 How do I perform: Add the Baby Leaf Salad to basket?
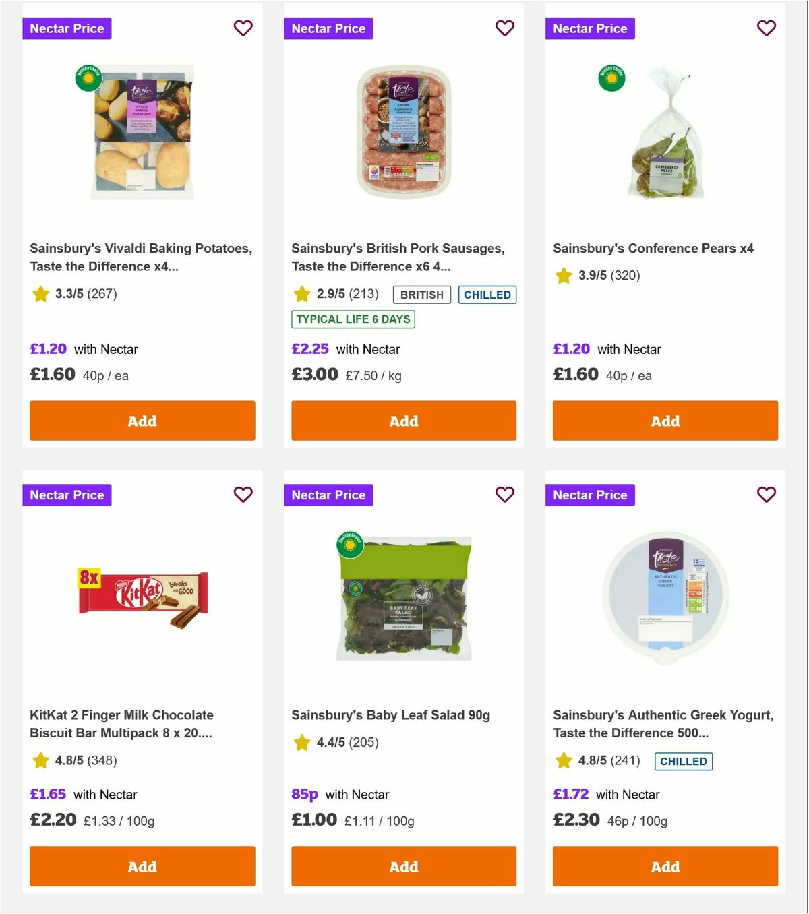pos(403,866)
